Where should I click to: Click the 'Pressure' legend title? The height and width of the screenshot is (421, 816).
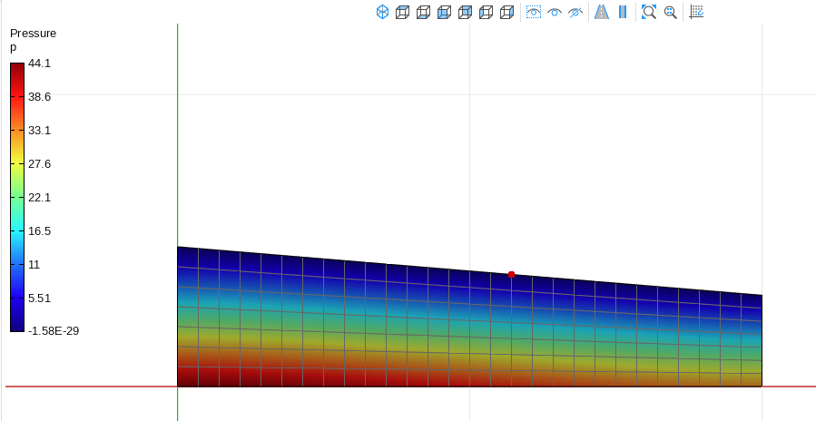click(x=34, y=34)
